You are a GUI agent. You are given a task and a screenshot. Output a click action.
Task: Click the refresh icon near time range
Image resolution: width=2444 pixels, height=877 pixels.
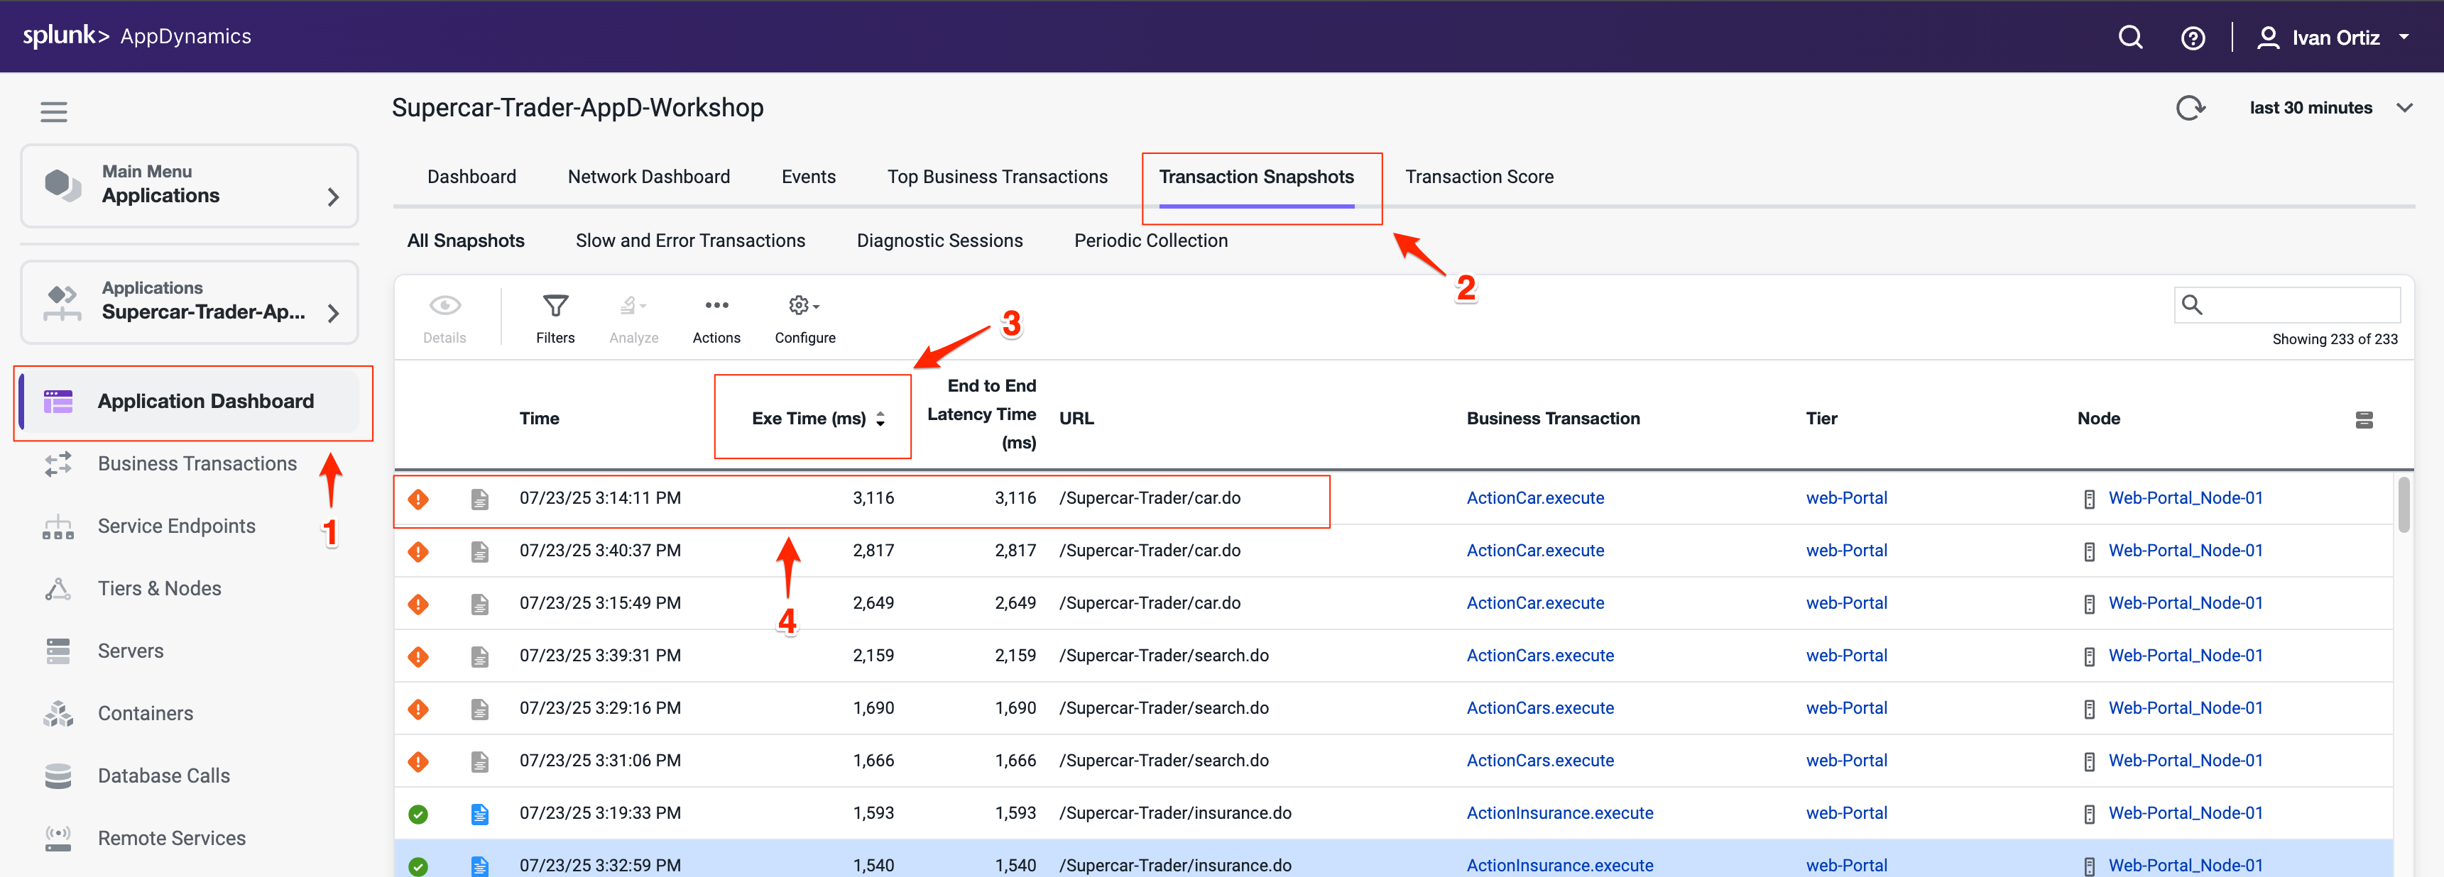click(x=2190, y=108)
